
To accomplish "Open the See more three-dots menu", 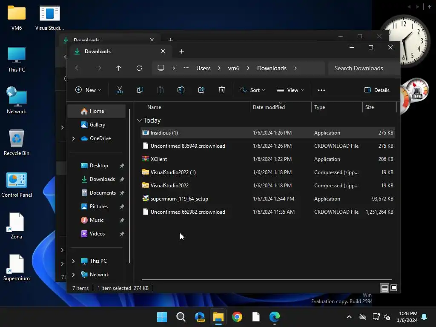I will point(321,90).
